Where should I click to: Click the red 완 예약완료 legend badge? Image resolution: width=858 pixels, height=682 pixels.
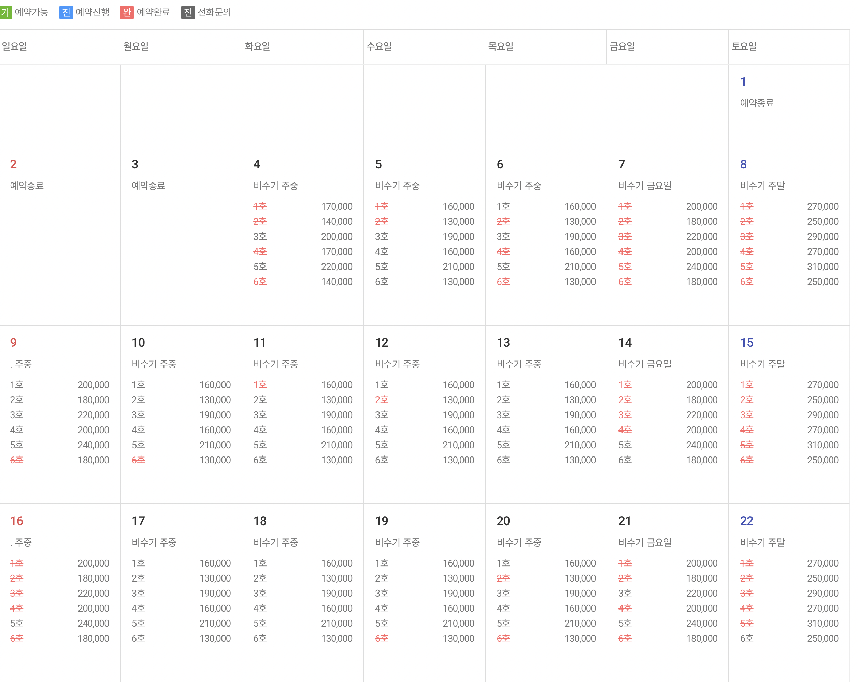[x=127, y=12]
